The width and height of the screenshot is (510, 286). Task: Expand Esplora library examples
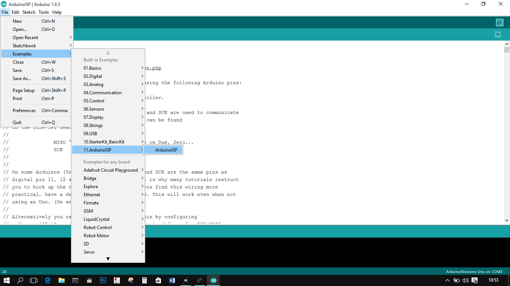click(108, 187)
